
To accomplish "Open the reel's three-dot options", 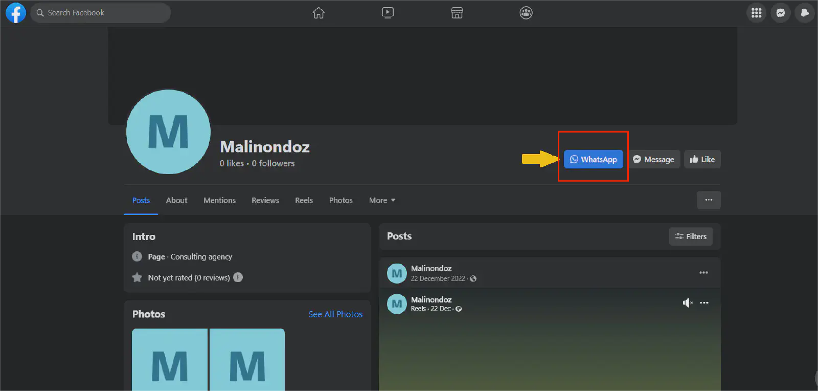I will (704, 303).
